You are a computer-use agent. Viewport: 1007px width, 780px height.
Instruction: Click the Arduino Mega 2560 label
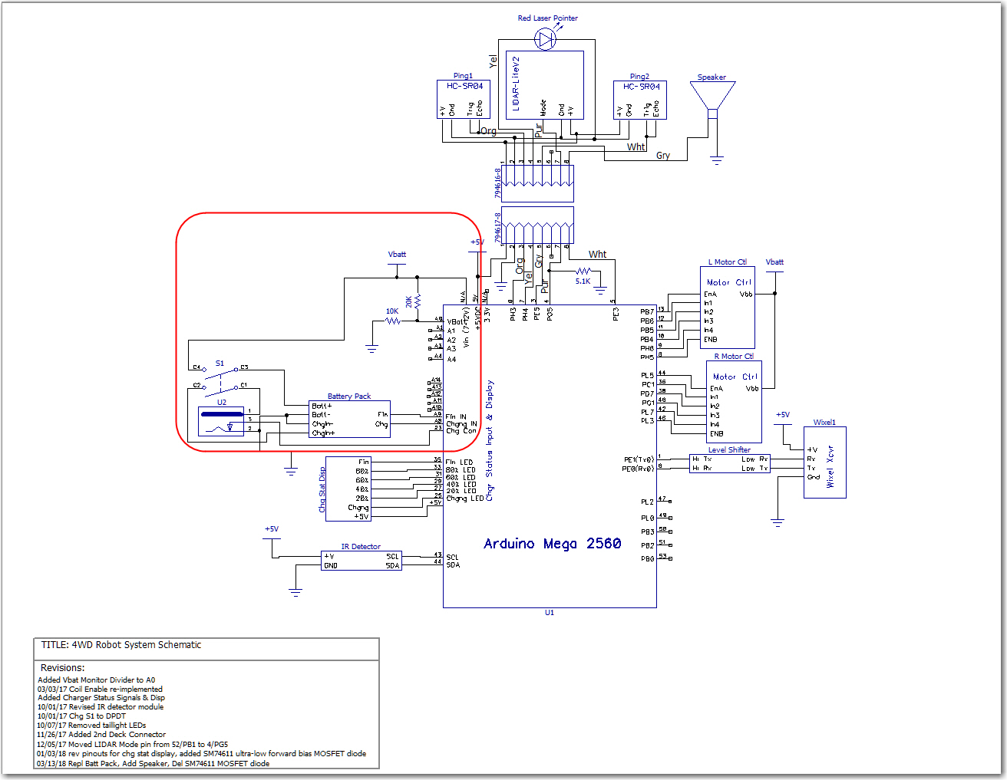(553, 543)
